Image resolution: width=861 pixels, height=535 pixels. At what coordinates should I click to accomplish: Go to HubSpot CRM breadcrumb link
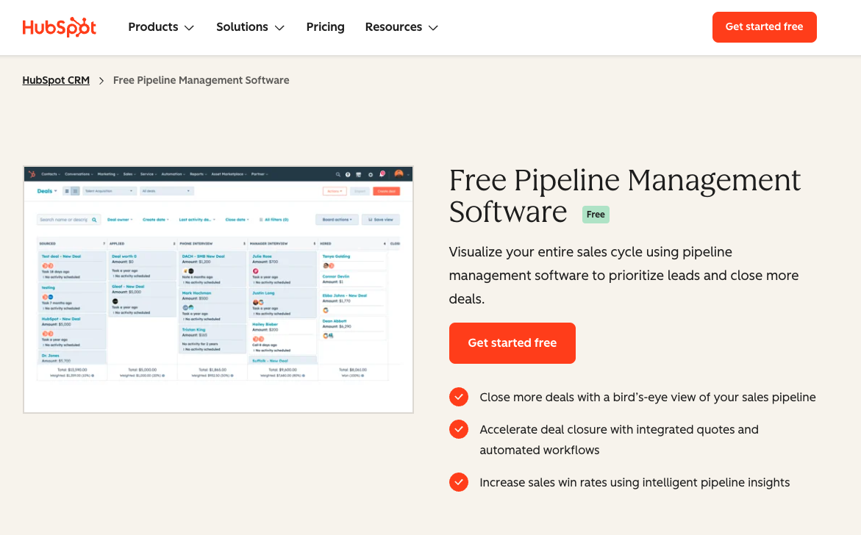(56, 80)
